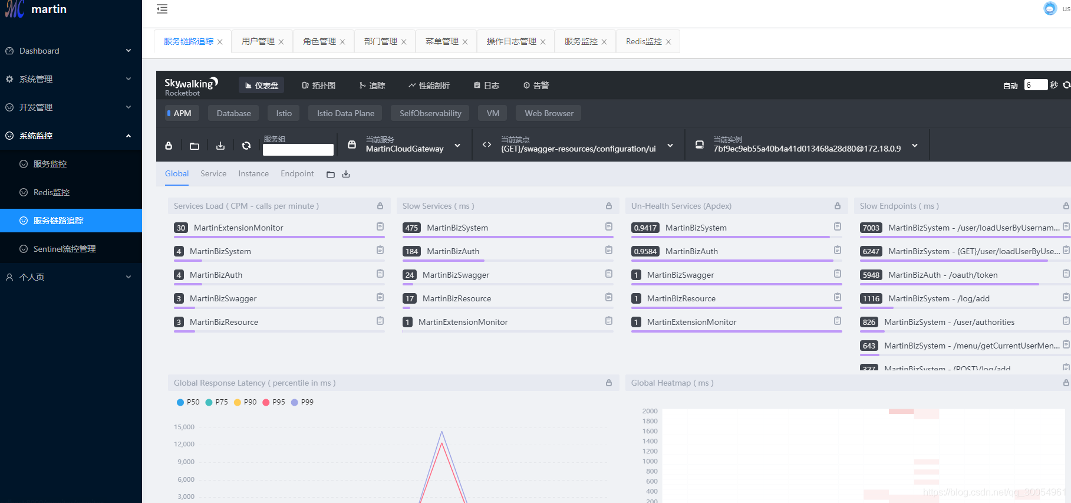The image size is (1071, 503).
Task: Open the 追踪 trace view
Action: 372,86
